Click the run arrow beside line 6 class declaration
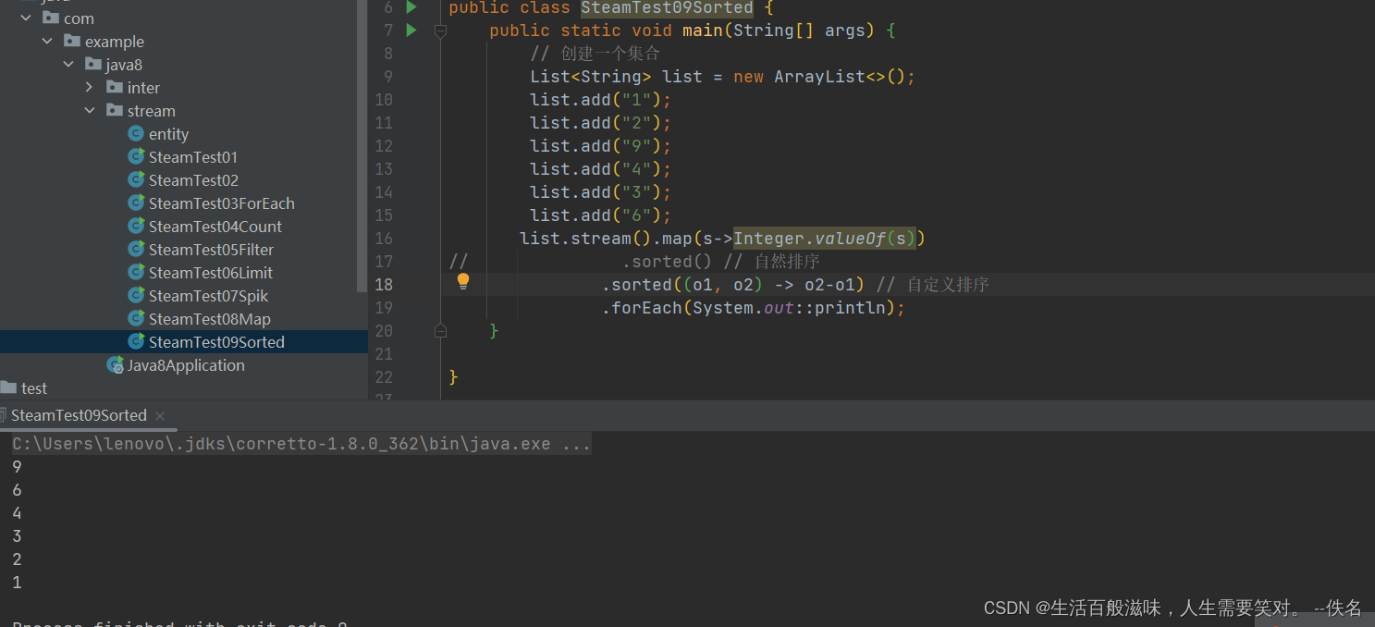Screen dimensions: 1375x627 (x=412, y=8)
